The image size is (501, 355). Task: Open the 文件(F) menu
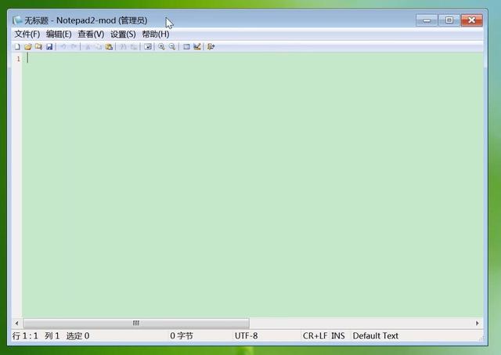point(27,34)
